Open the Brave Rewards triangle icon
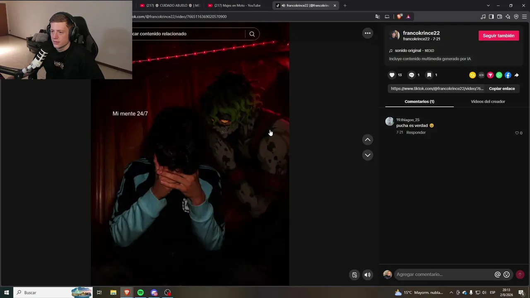The width and height of the screenshot is (530, 298). coord(408,17)
